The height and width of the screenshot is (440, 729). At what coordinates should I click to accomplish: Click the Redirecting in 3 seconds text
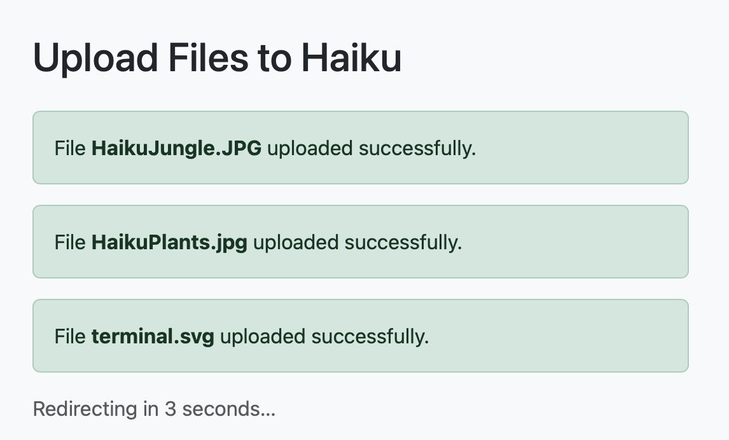click(155, 409)
